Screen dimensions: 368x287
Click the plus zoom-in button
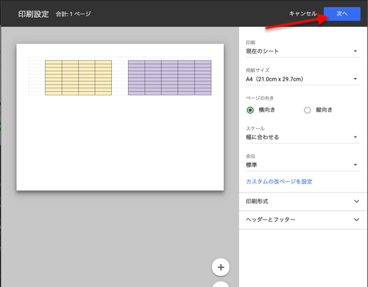[221, 267]
